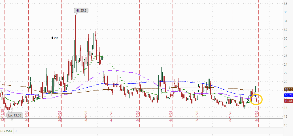
Task: Click the 12/19/25 date label
Action: pyautogui.click(x=3, y=115)
